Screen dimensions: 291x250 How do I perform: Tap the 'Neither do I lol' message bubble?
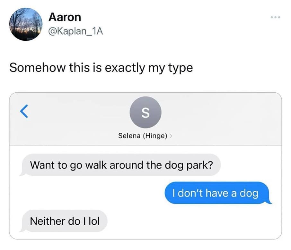coord(64,221)
